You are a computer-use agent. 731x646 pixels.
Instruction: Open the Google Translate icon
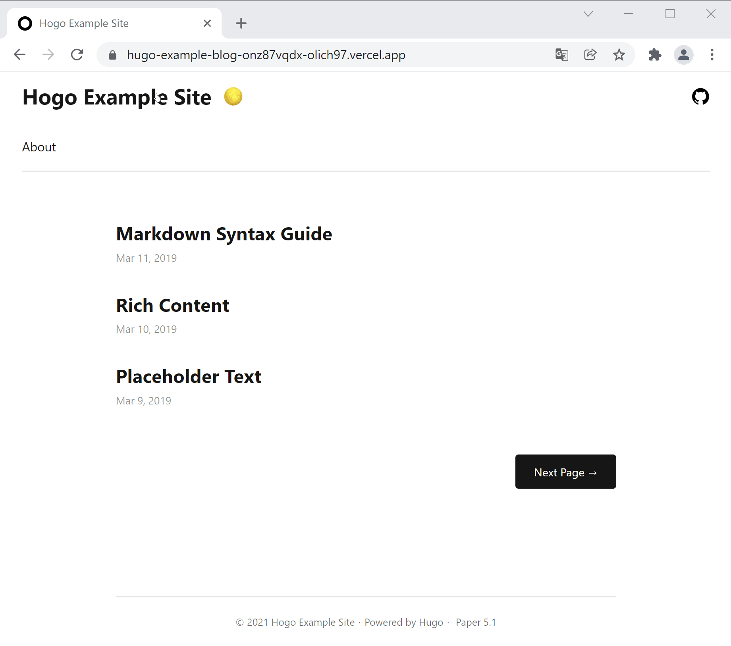click(x=561, y=54)
